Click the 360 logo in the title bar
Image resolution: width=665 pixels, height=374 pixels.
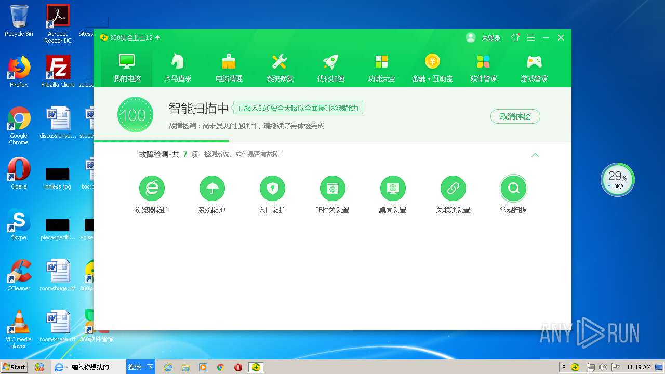point(103,37)
